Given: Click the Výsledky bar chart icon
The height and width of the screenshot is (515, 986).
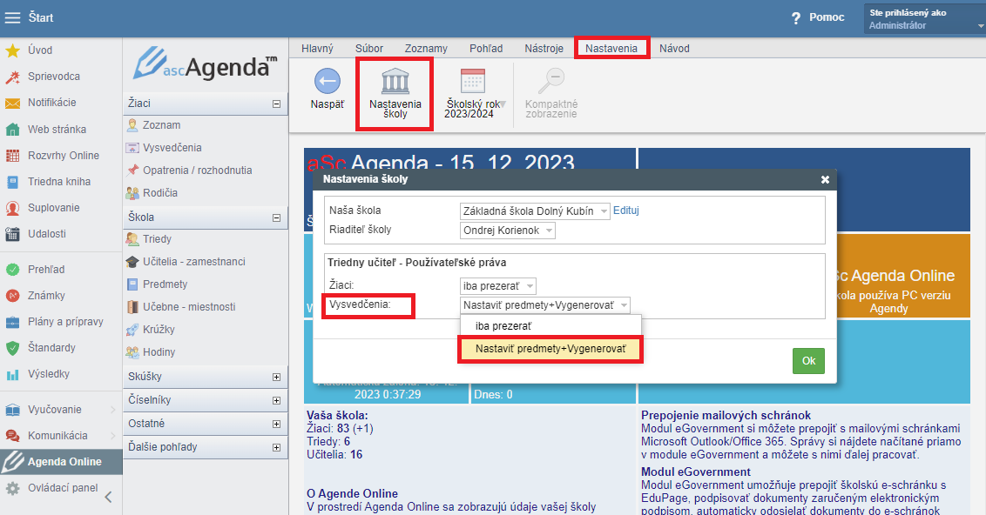Looking at the screenshot, I should pyautogui.click(x=12, y=374).
